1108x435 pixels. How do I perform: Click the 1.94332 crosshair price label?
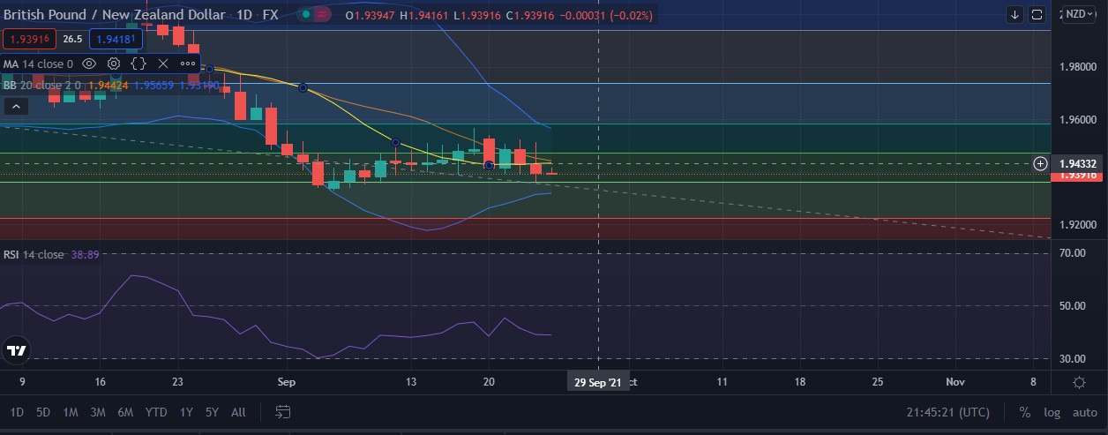coord(1076,163)
